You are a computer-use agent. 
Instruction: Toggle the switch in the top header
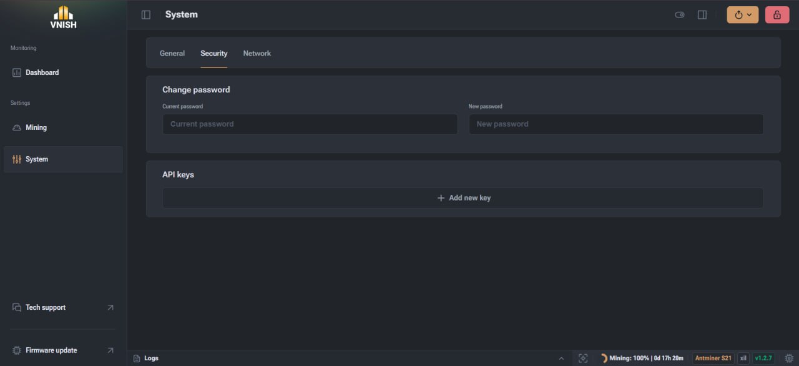(x=680, y=15)
